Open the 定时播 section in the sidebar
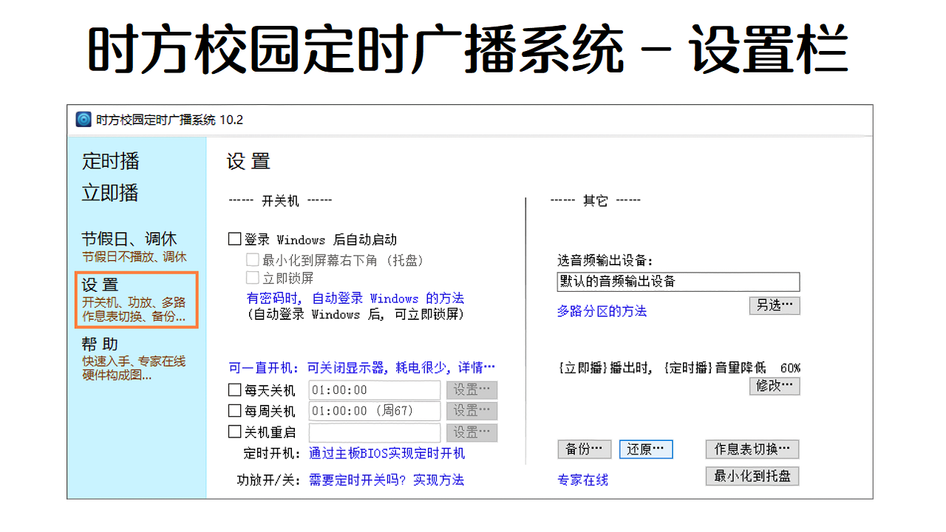The width and height of the screenshot is (946, 532). click(109, 161)
